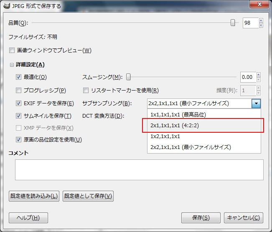Click the コメント heading label
The width and height of the screenshot is (272, 232).
coord(18,153)
